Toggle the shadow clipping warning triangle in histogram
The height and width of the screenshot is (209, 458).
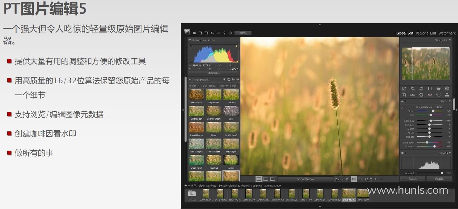pyautogui.click(x=191, y=46)
